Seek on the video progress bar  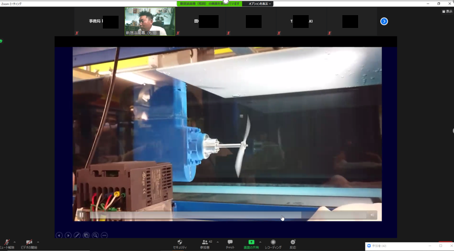pos(228,215)
